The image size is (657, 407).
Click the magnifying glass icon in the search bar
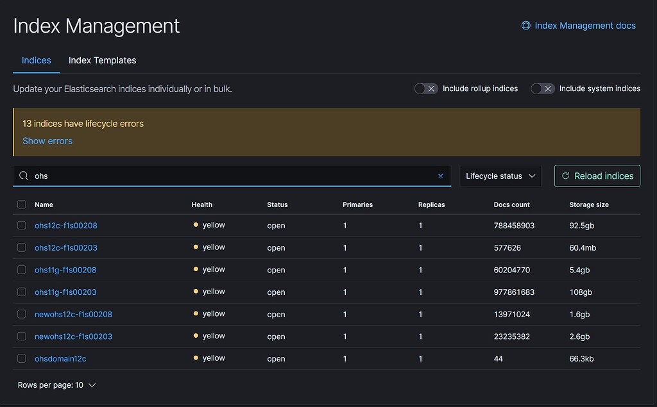(x=23, y=176)
